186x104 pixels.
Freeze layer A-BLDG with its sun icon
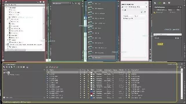tap(84, 74)
